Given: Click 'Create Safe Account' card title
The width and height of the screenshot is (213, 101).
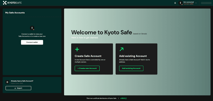Looking at the screenshot, I should [88, 56].
